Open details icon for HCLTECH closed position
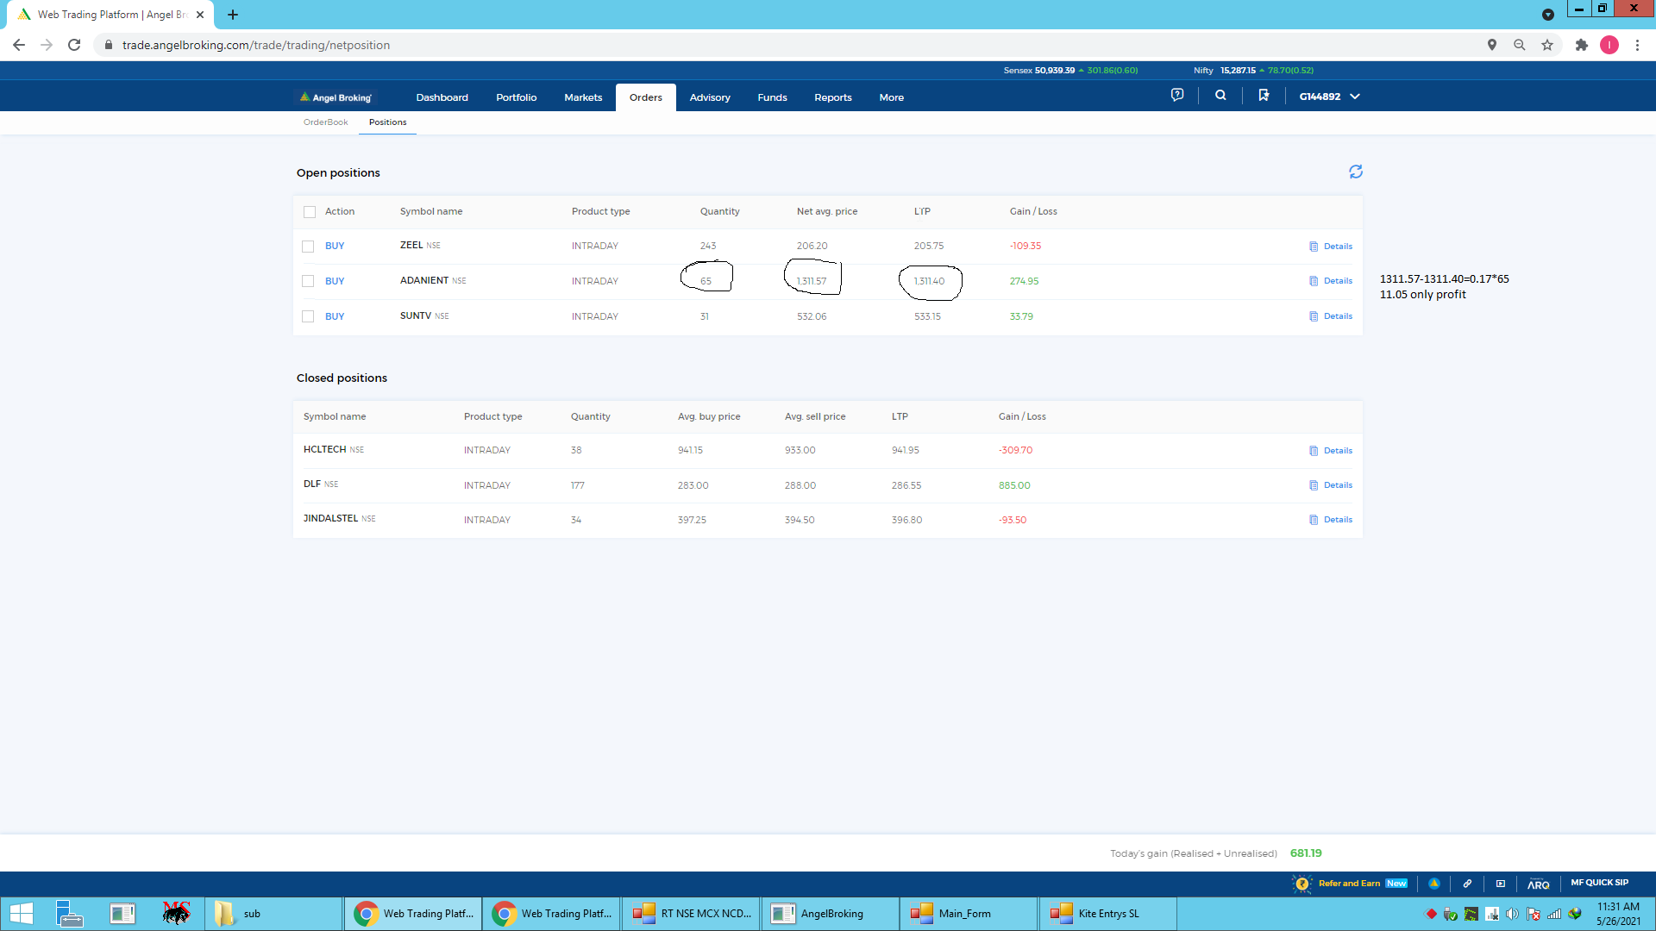Image resolution: width=1656 pixels, height=931 pixels. (x=1314, y=451)
